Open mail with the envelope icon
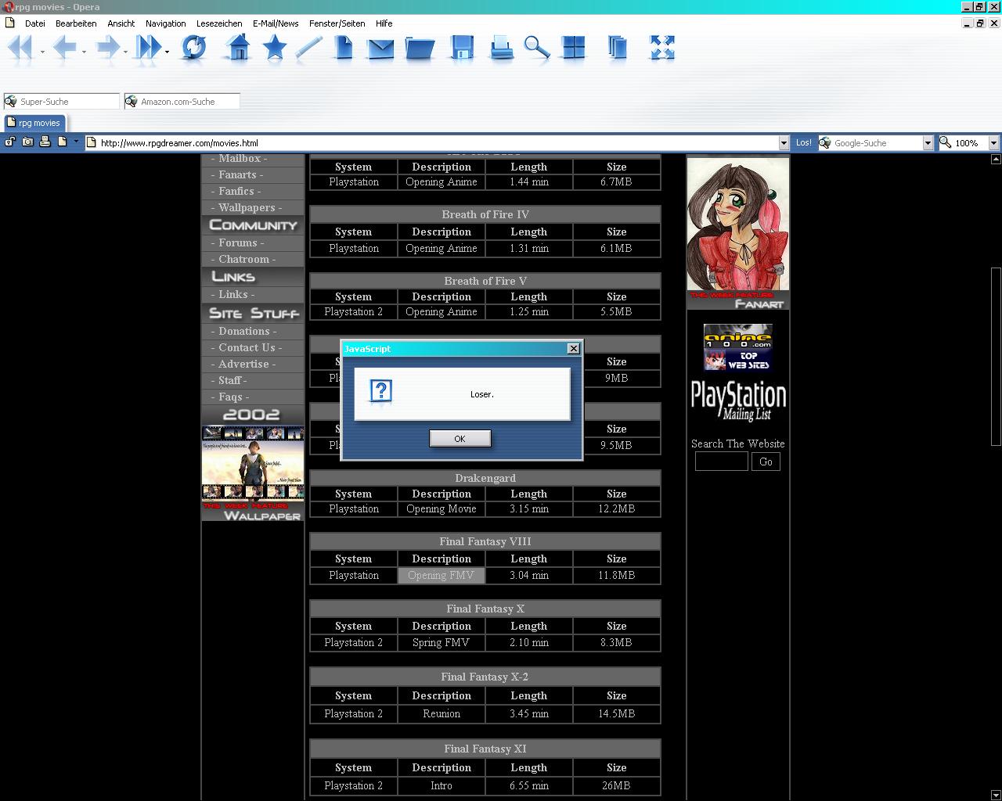 [x=380, y=49]
